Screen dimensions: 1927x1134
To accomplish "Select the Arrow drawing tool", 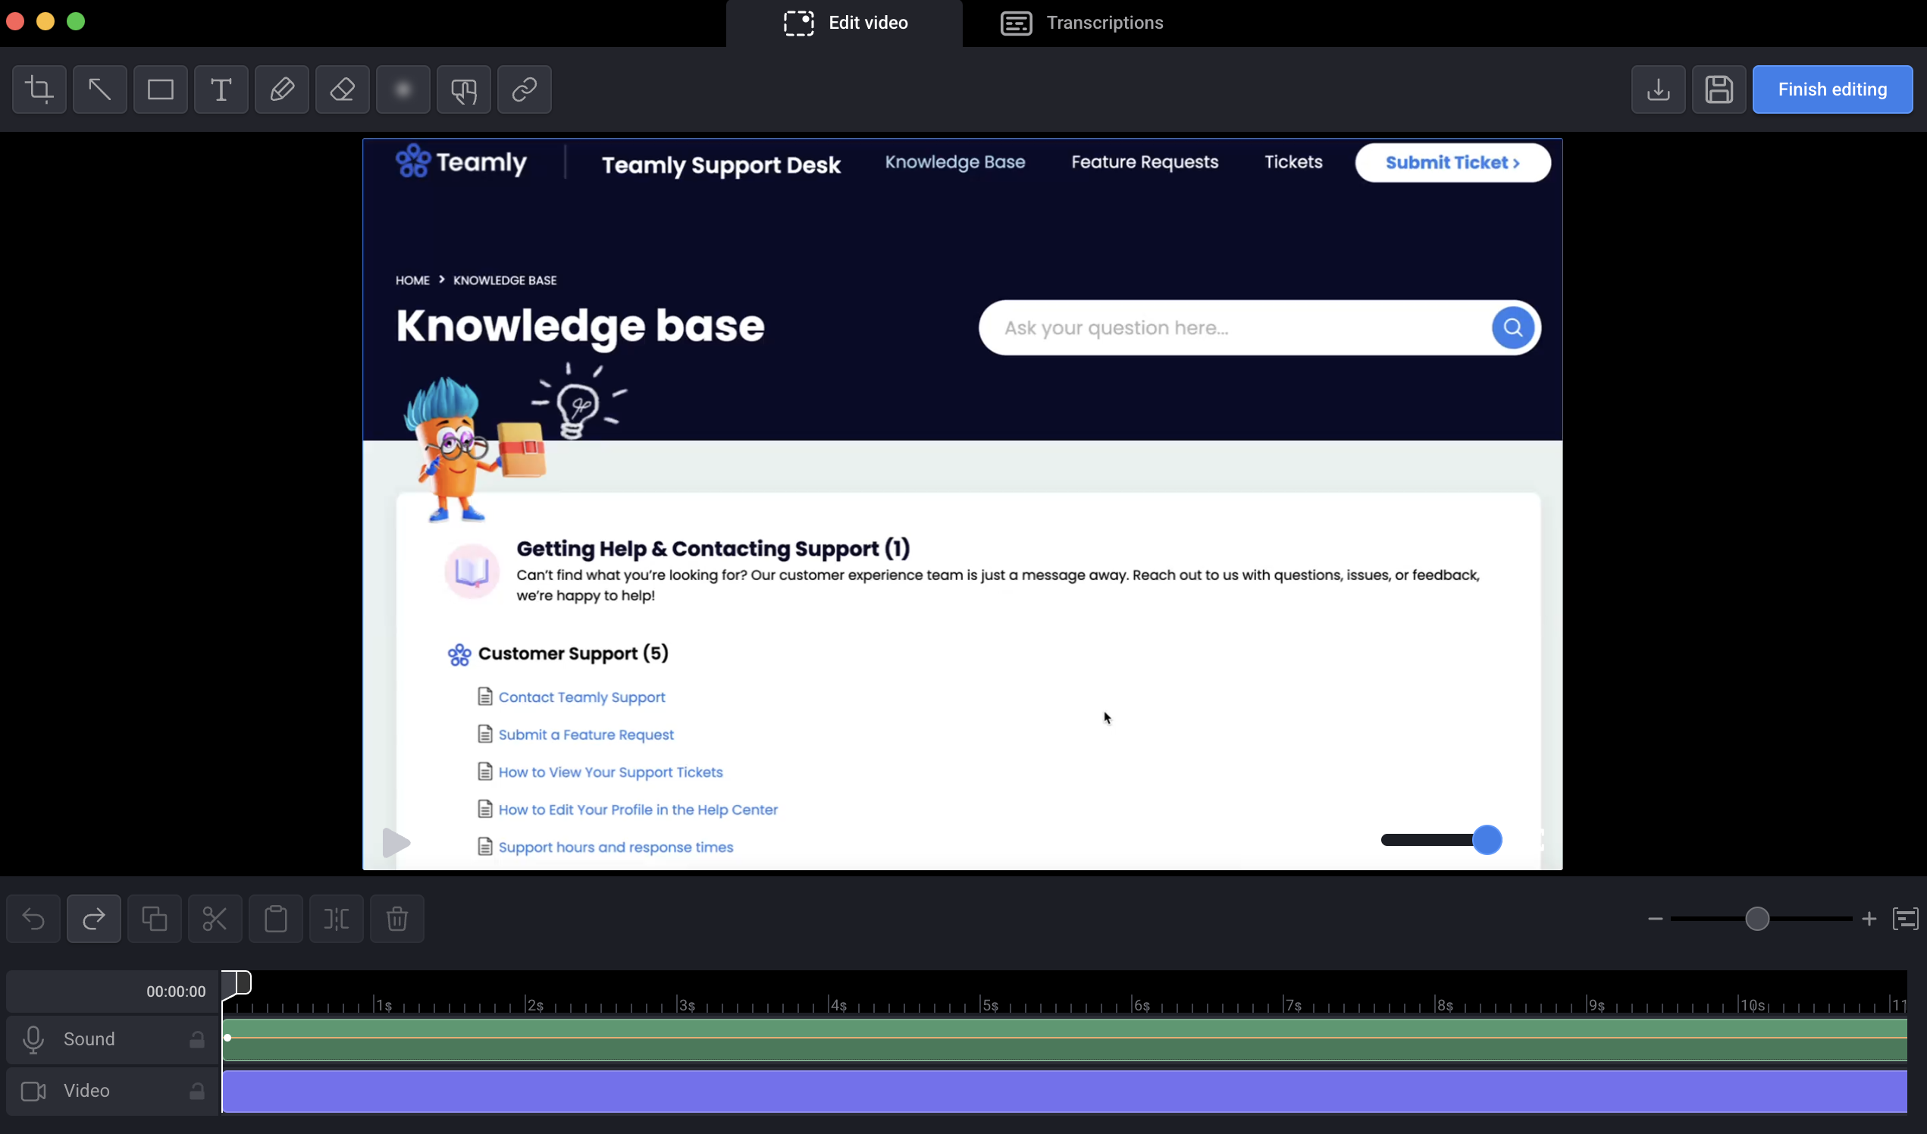I will click(99, 89).
